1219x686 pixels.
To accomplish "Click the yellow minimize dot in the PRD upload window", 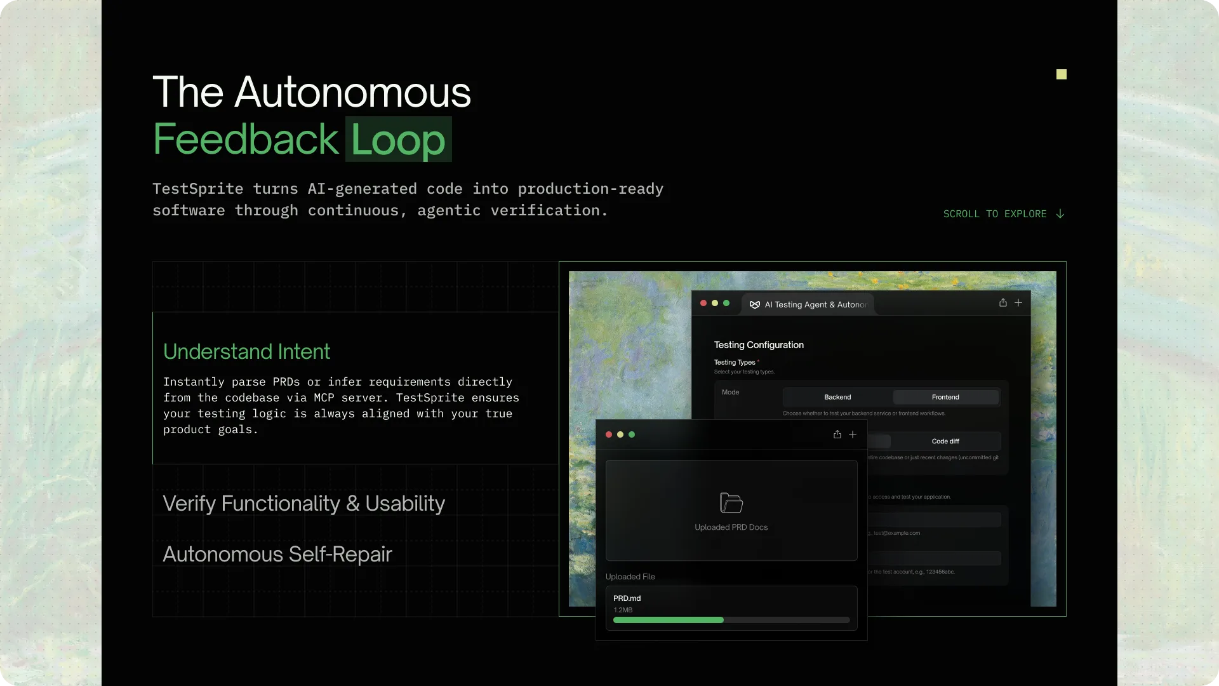I will pos(620,434).
